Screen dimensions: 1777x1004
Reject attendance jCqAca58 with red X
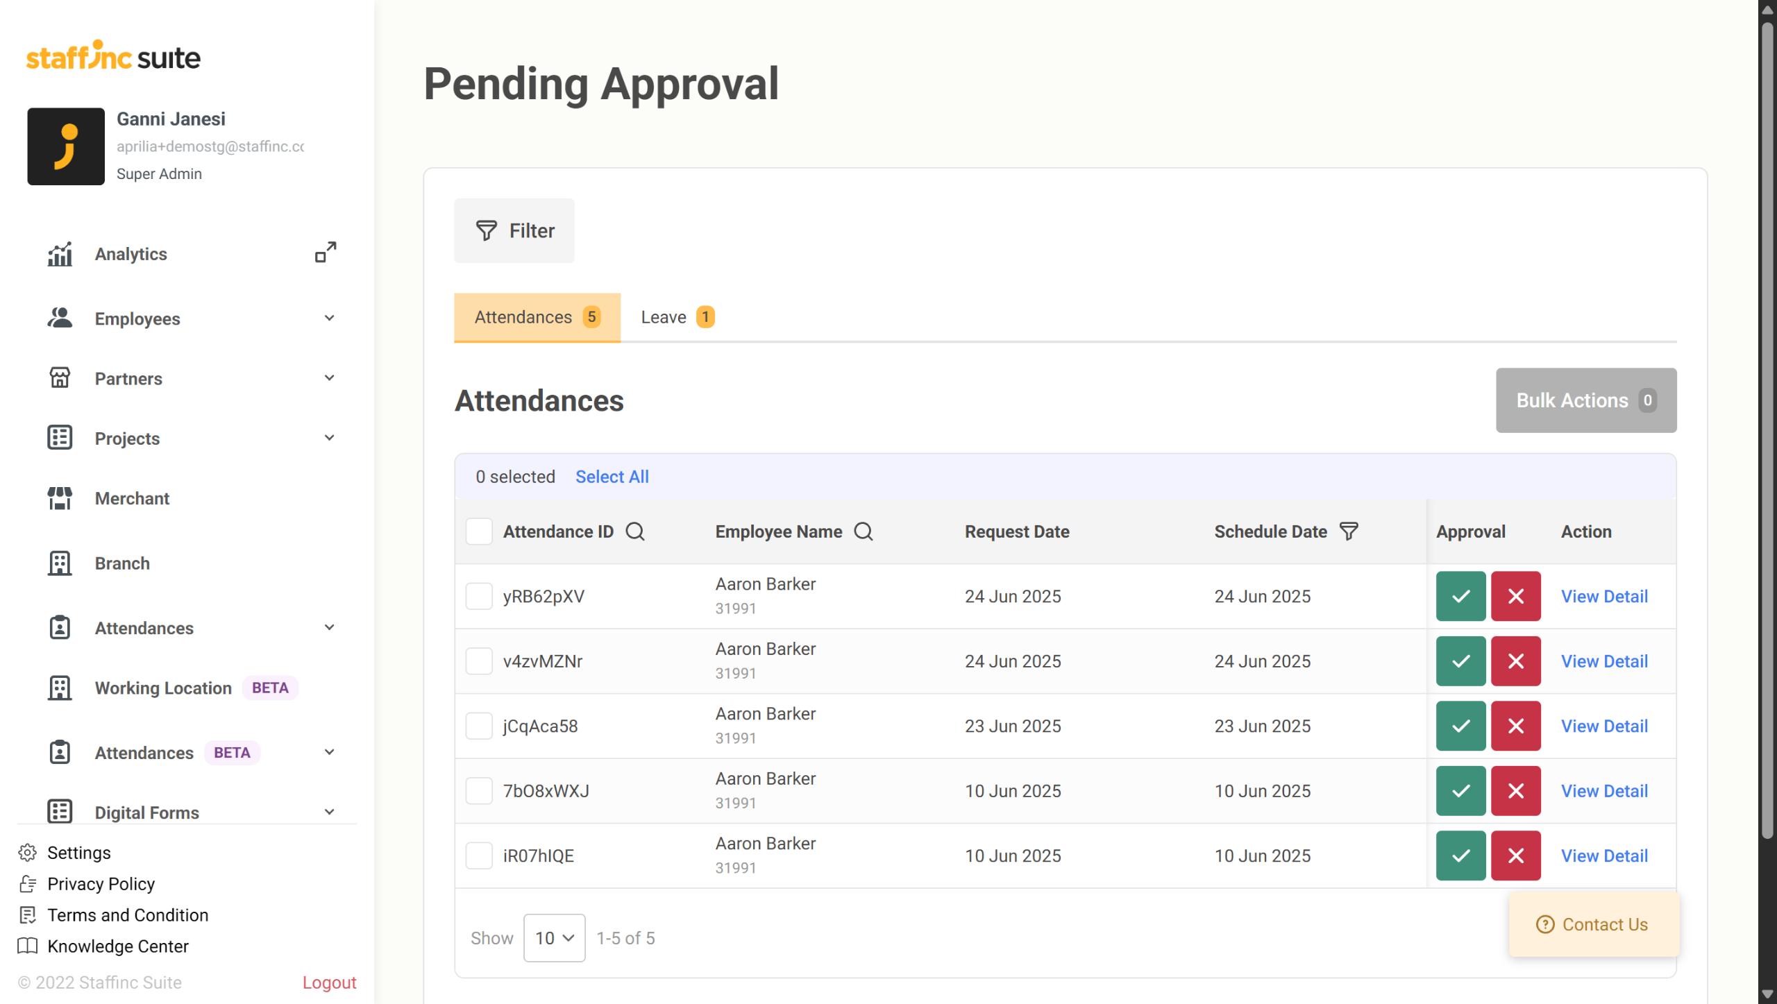click(x=1515, y=726)
